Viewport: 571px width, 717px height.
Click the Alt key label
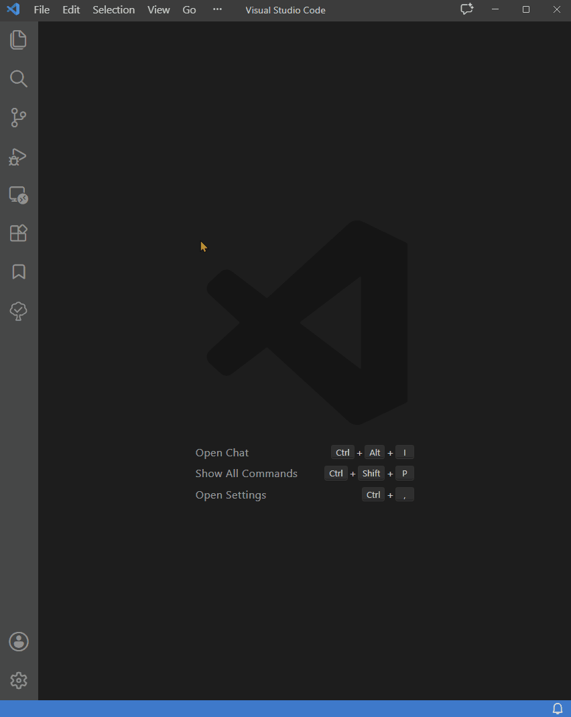click(375, 453)
